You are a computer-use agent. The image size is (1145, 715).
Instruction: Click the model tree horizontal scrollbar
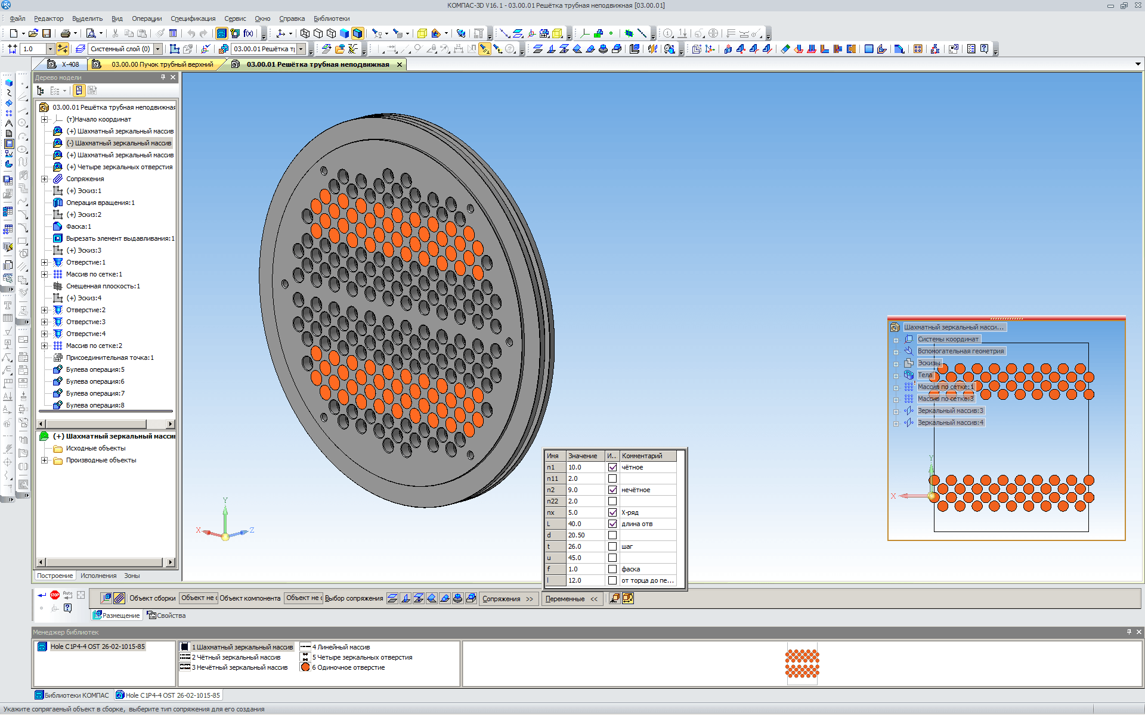tap(95, 424)
